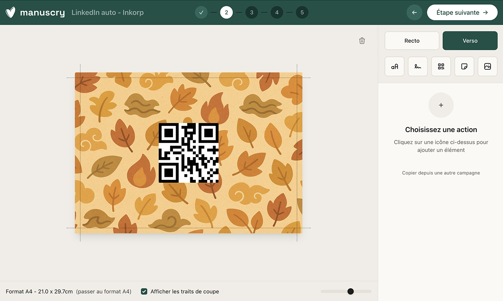Image resolution: width=503 pixels, height=301 pixels.
Task: Jump to step 3 in the stepper
Action: click(251, 13)
